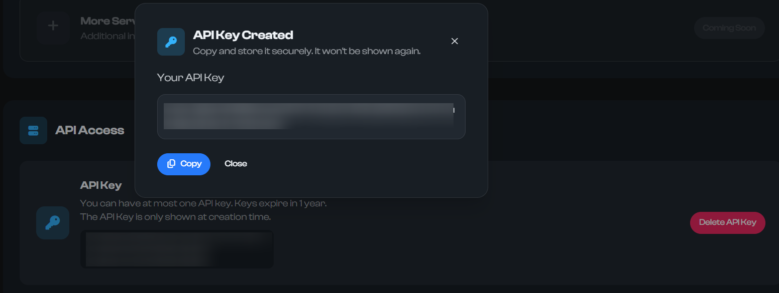Image resolution: width=779 pixels, height=293 pixels.
Task: Click the key icon next to the API Key section
Action: [52, 222]
